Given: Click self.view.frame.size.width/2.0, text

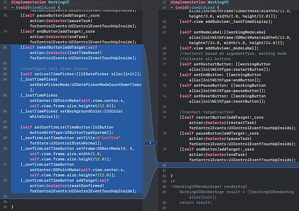Looking at the screenshot, I should coord(66,154).
